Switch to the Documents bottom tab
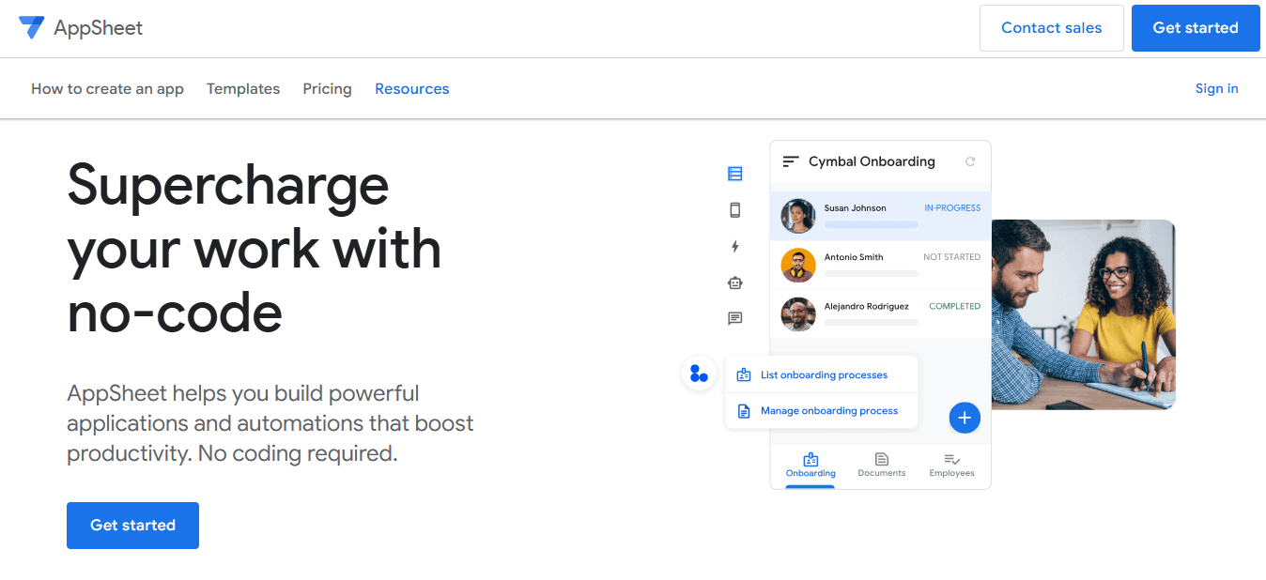The height and width of the screenshot is (580, 1266). tap(882, 466)
